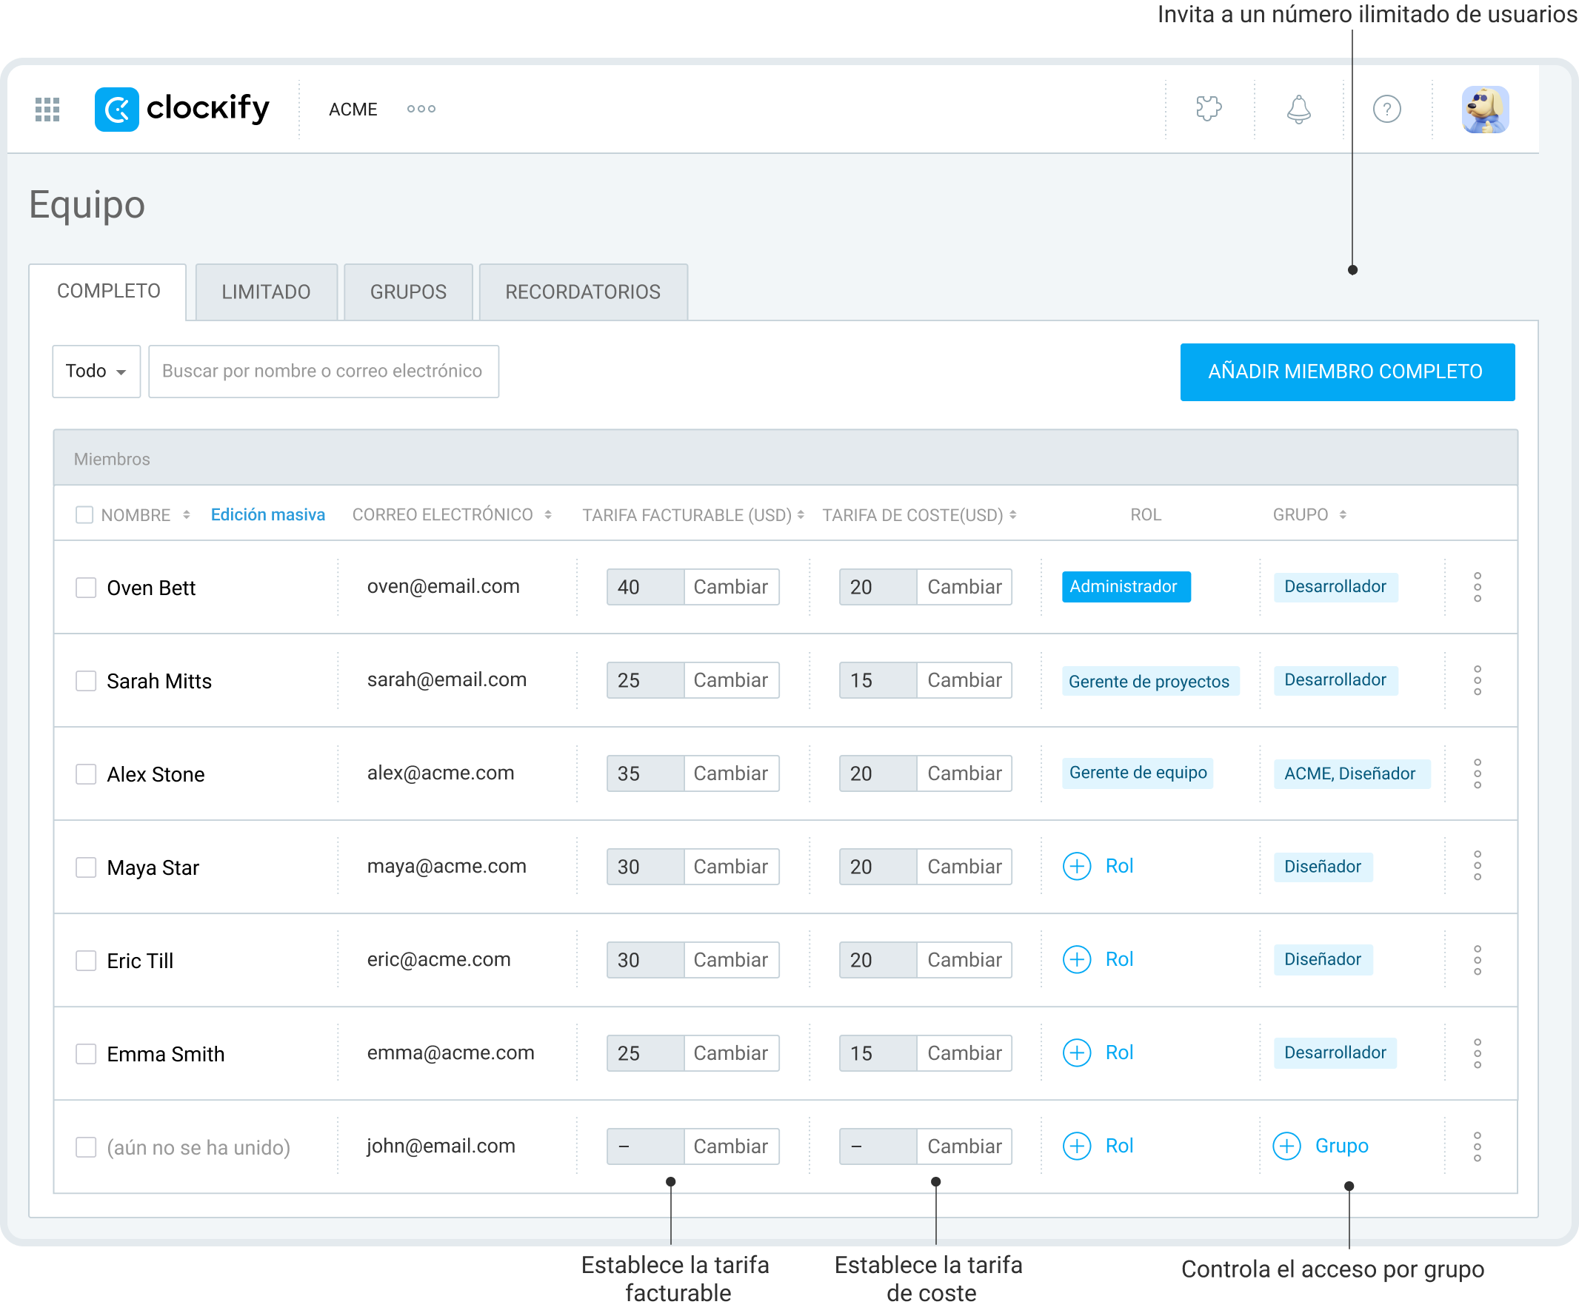Check the Sarah Mitts row checkbox

pyautogui.click(x=85, y=680)
